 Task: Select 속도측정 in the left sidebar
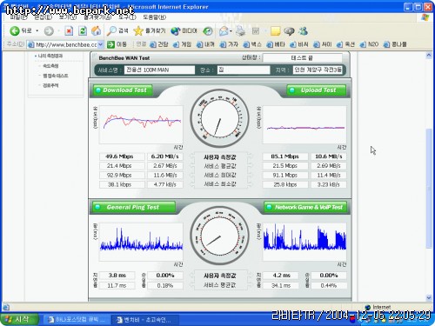(50, 66)
